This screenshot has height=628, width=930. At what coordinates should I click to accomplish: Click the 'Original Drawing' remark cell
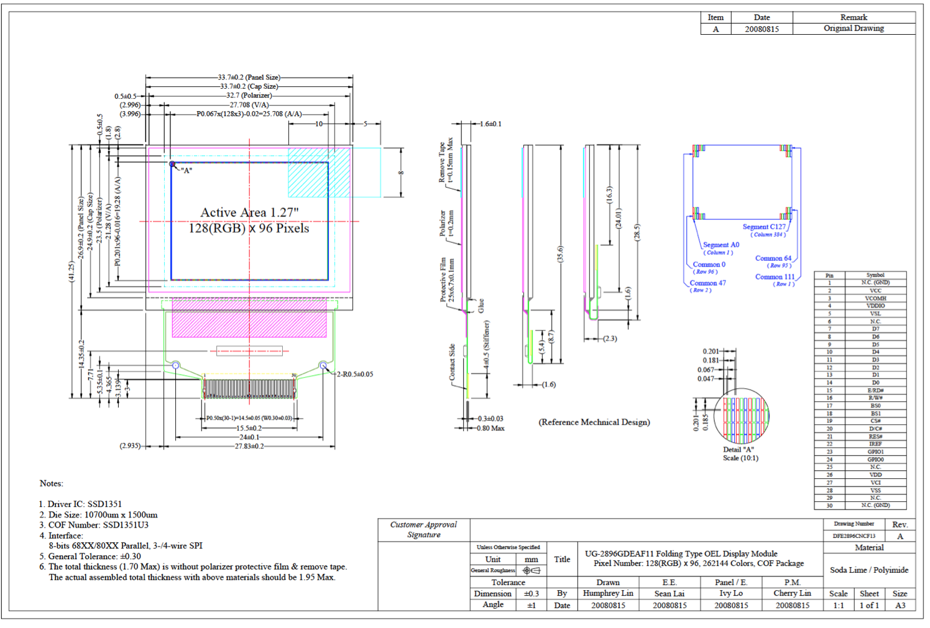854,29
